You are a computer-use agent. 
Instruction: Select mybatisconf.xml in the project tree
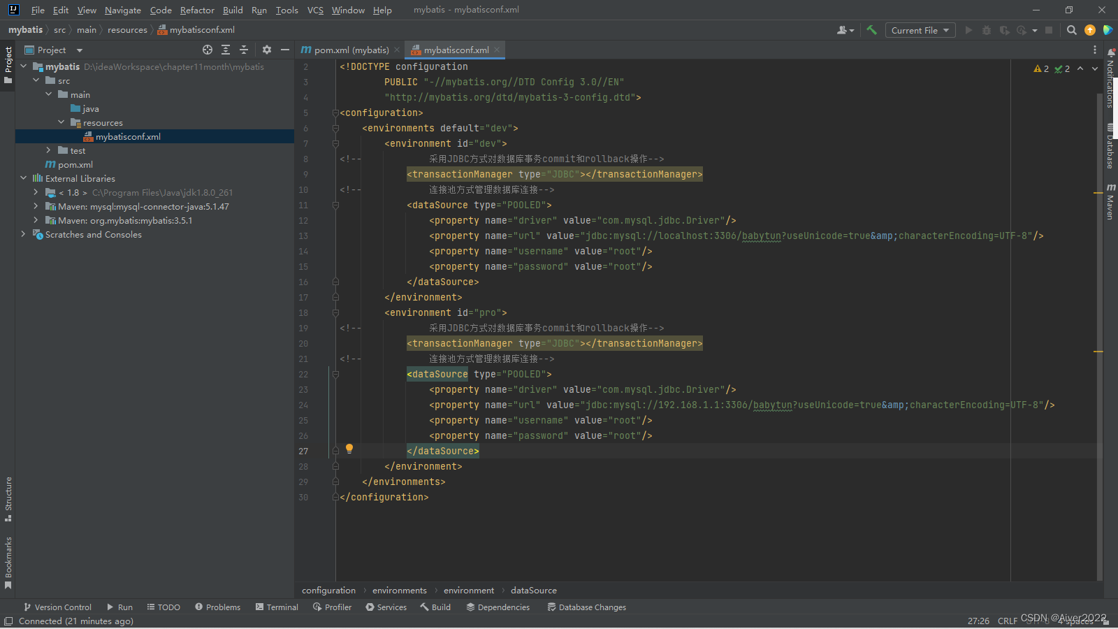(128, 136)
